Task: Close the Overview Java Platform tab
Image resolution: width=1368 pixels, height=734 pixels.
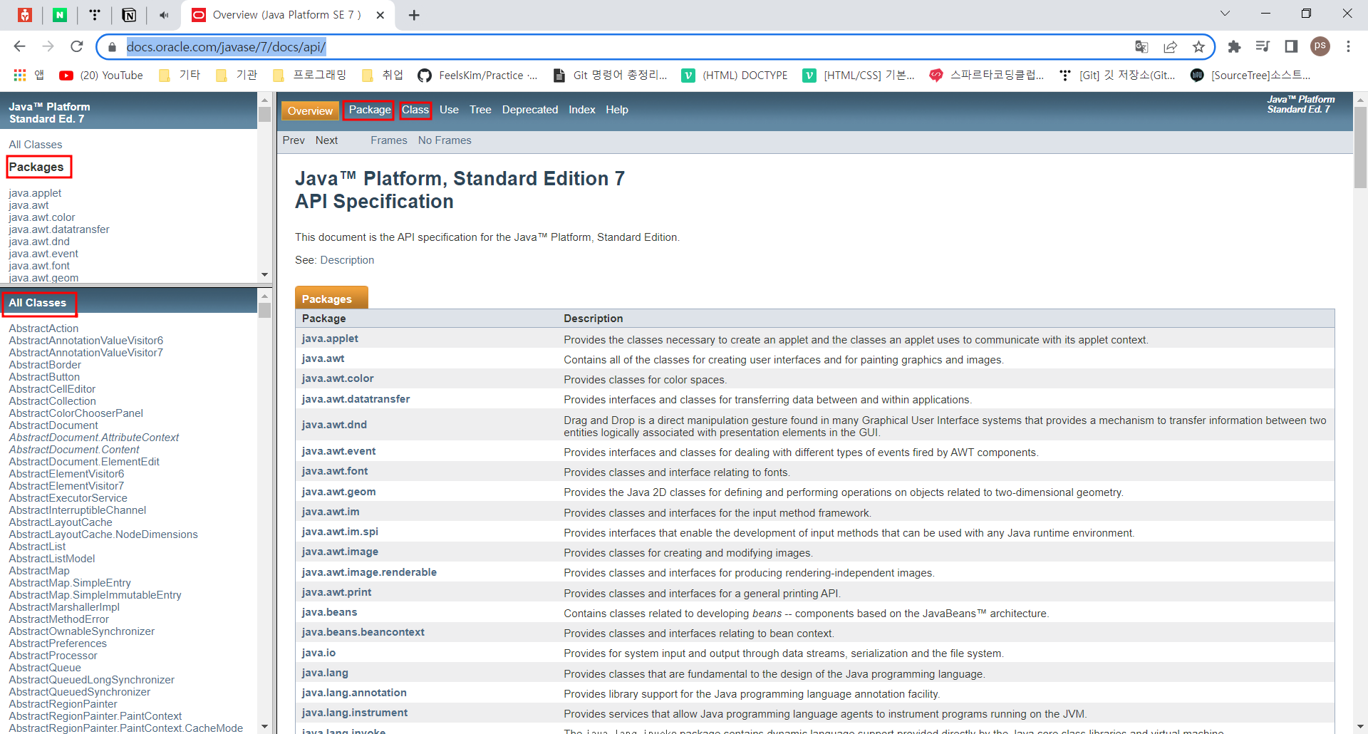Action: (380, 15)
